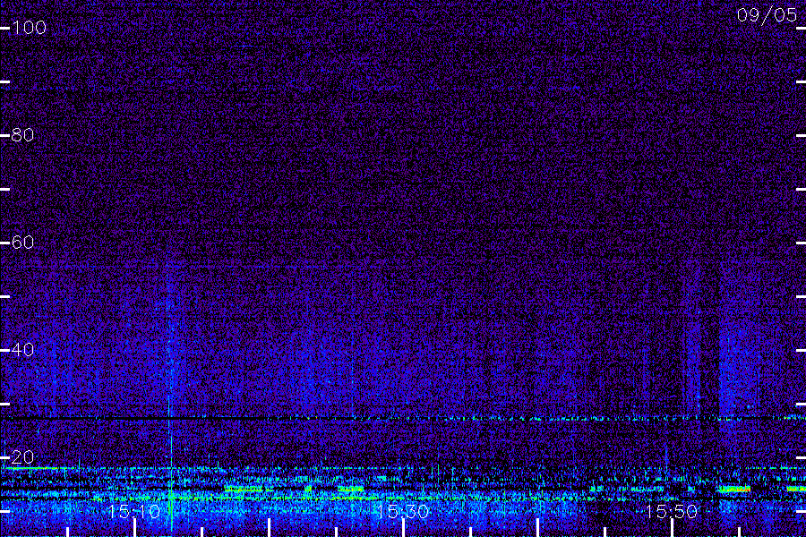Click the 20 frequency axis label
Viewport: 806px width, 537px height.
pyautogui.click(x=22, y=456)
